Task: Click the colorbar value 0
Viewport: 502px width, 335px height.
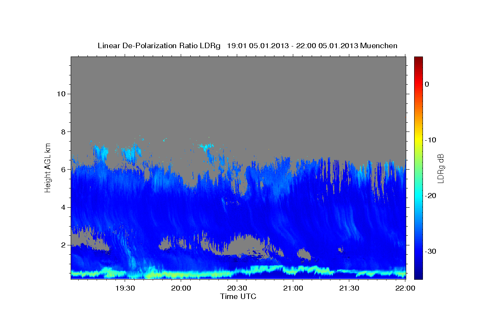Action: click(427, 84)
